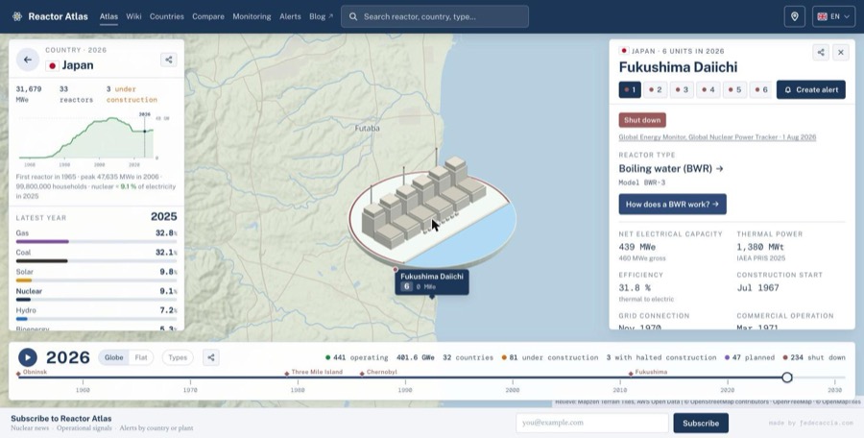Open the external Blog link

[322, 16]
